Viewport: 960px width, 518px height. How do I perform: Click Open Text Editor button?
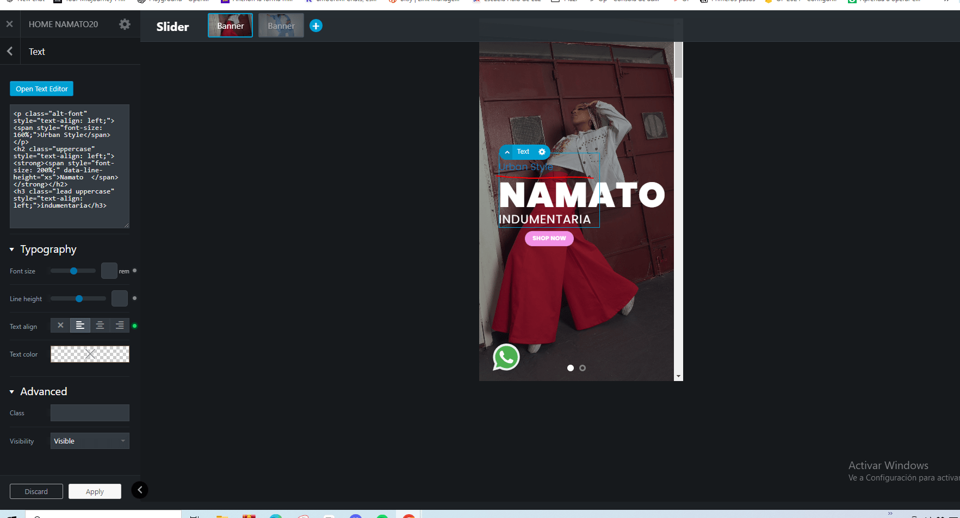(x=41, y=89)
